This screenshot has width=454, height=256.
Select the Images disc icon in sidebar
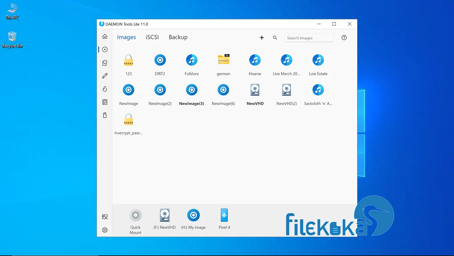click(105, 49)
